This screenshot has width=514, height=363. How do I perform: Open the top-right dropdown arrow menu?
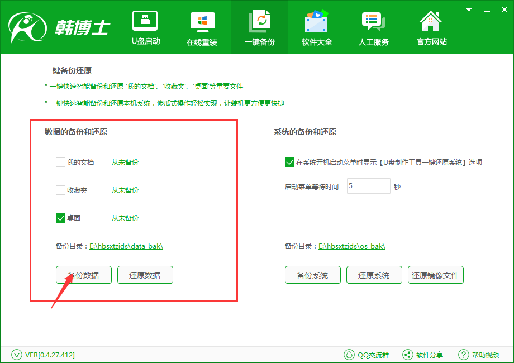point(468,9)
